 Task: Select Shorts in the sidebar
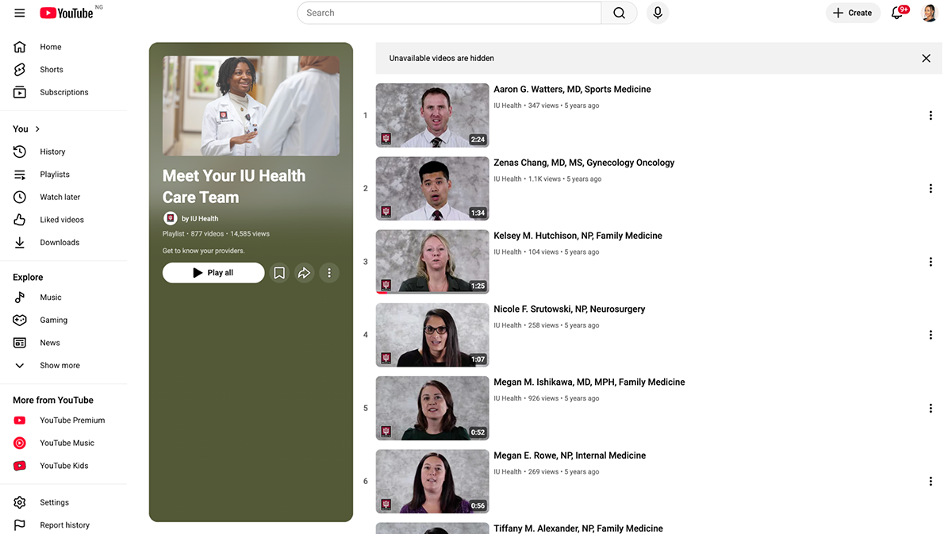tap(51, 69)
